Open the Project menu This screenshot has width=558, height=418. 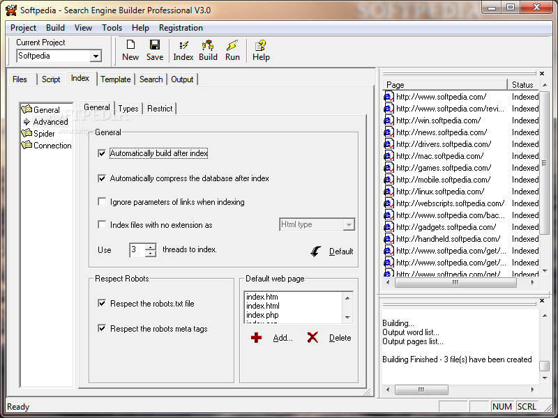[23, 28]
